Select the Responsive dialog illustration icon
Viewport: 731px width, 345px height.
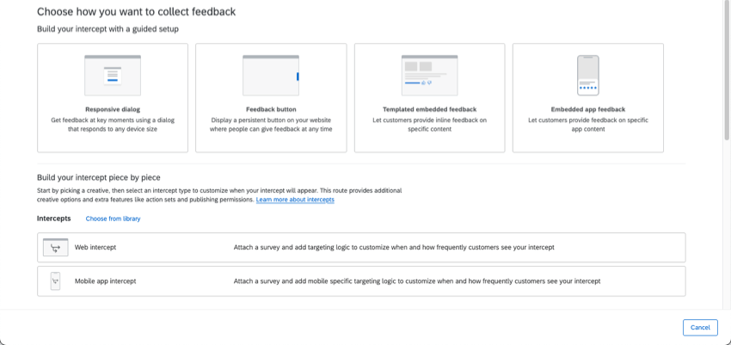(113, 75)
